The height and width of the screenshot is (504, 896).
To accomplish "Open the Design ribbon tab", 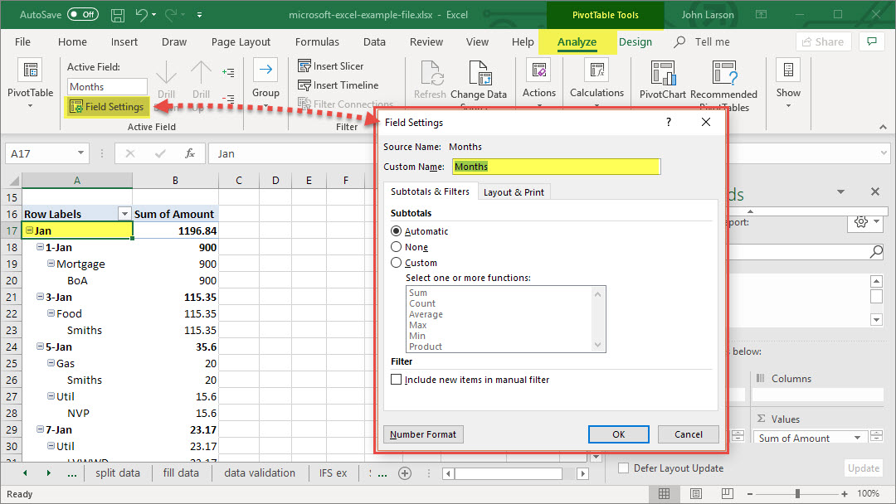I will coord(635,42).
